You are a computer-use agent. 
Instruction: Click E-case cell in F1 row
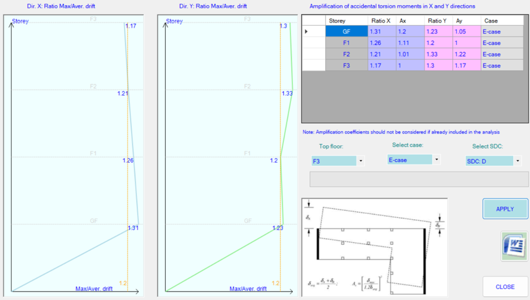click(502, 43)
